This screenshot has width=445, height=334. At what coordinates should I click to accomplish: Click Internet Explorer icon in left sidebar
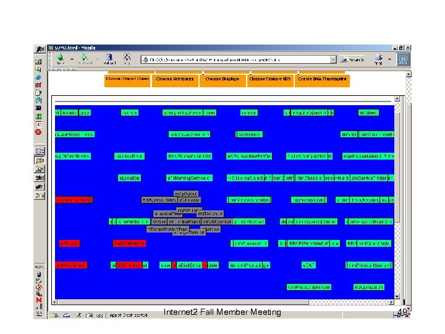[38, 77]
